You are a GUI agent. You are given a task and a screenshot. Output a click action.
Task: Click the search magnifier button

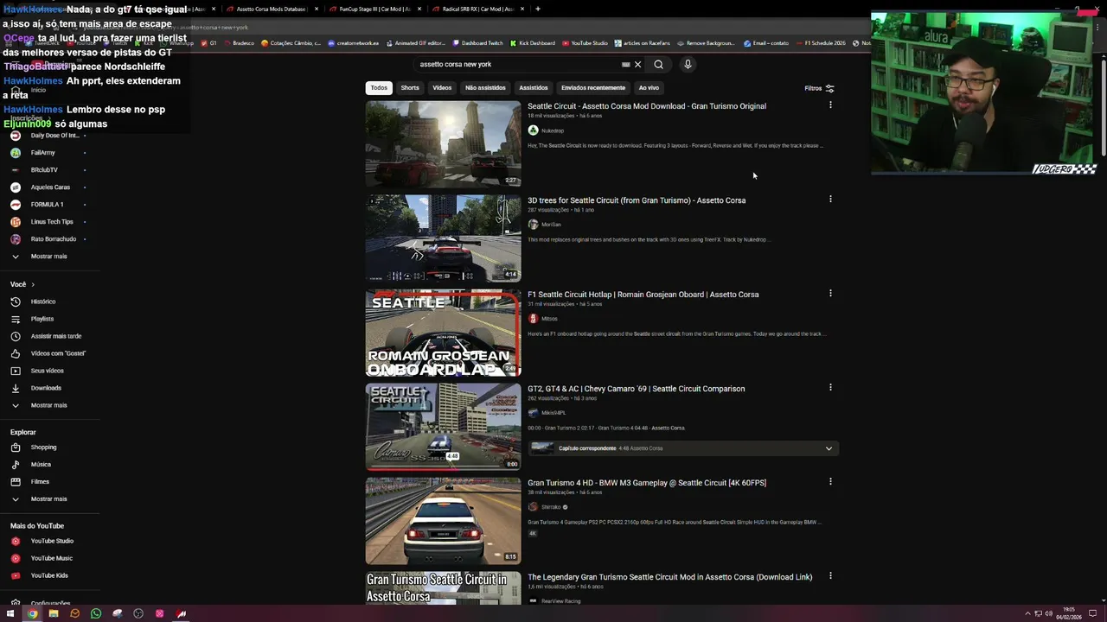pyautogui.click(x=658, y=64)
